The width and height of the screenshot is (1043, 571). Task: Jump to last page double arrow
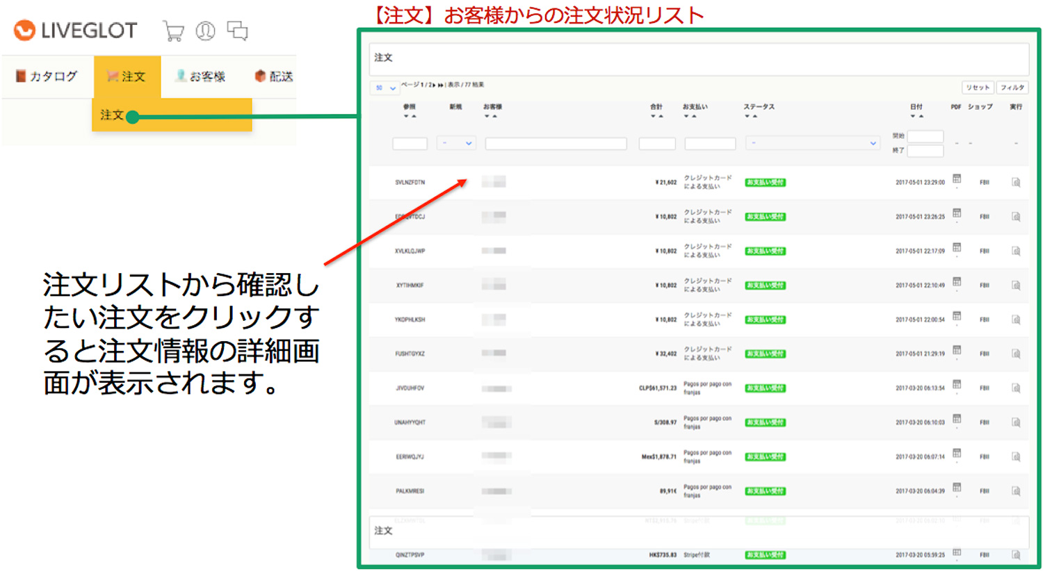(441, 85)
